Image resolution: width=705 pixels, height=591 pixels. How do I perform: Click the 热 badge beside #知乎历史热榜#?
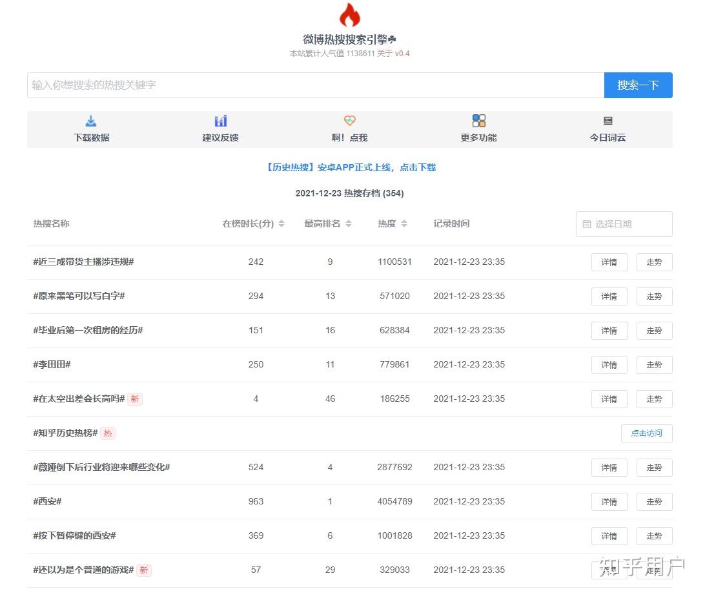point(108,433)
